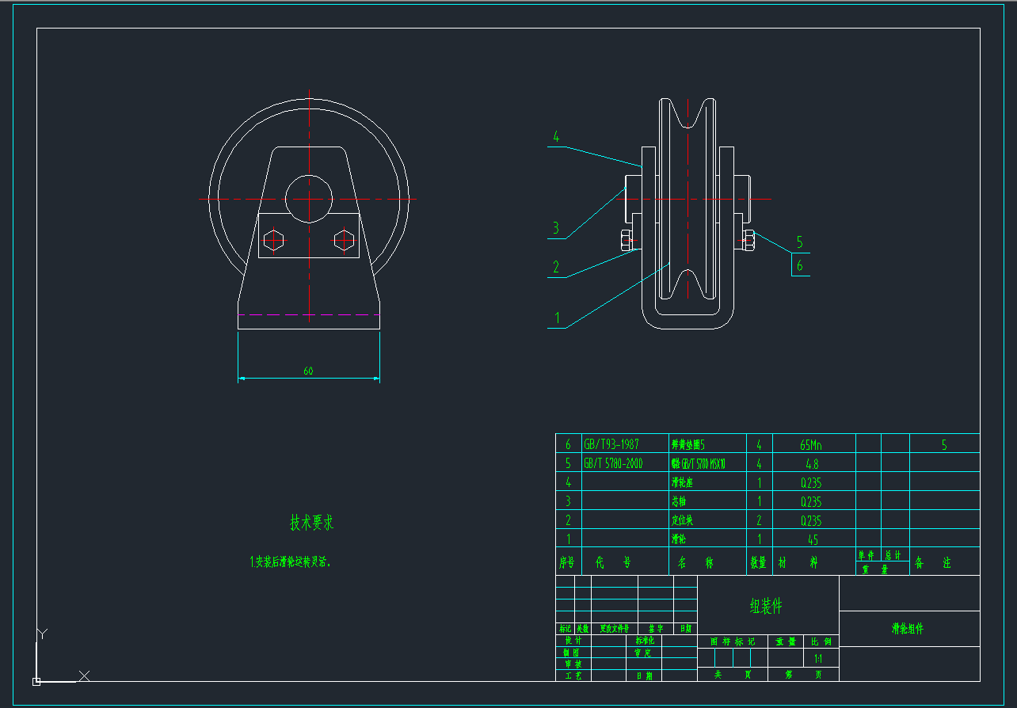Viewport: 1017px width, 708px height.
Task: Select the 60 dimension text
Action: coord(308,371)
